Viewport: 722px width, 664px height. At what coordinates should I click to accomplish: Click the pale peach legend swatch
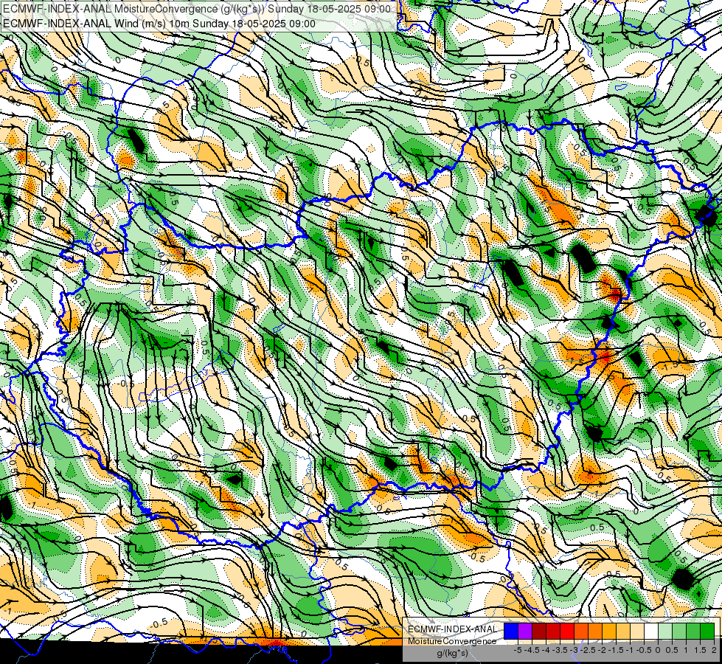click(x=637, y=631)
